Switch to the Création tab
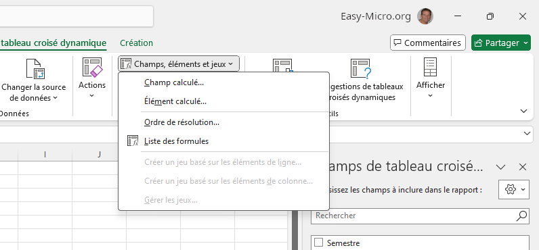 (x=137, y=43)
